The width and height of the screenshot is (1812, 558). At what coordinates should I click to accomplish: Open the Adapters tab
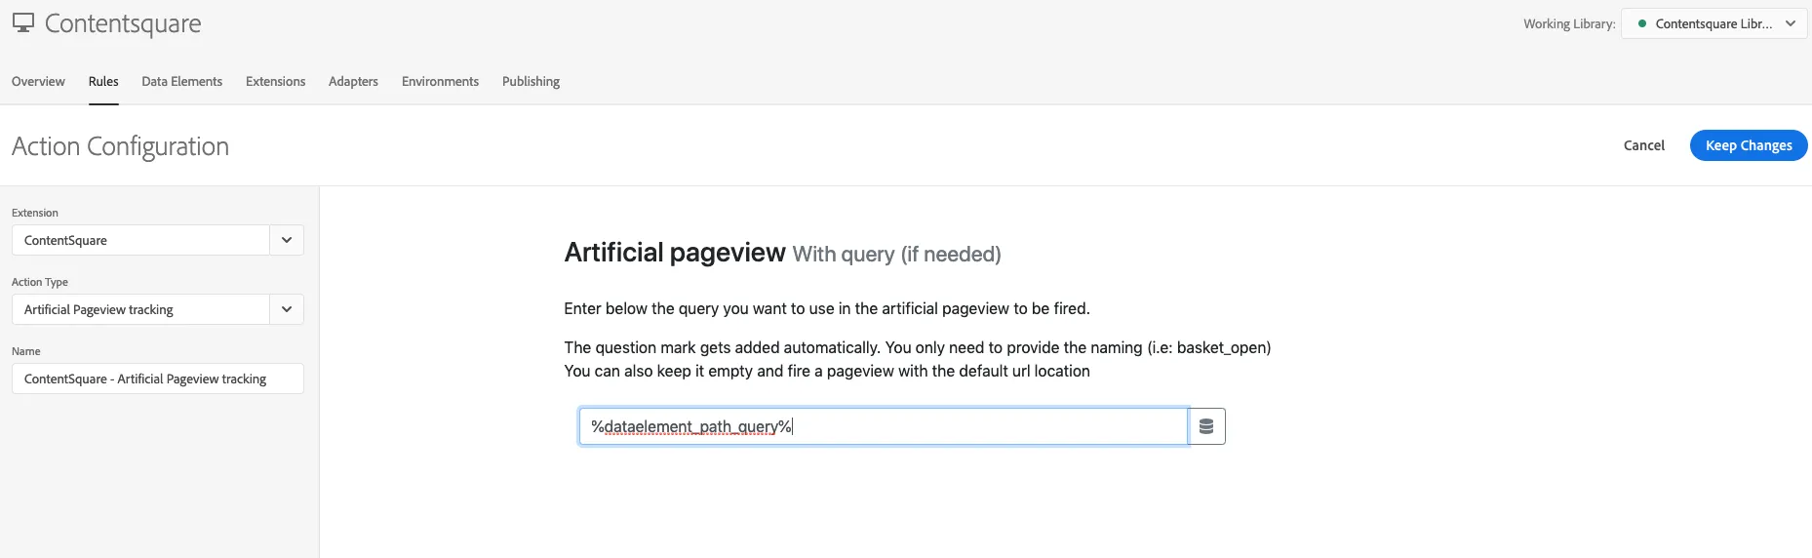[x=353, y=81]
